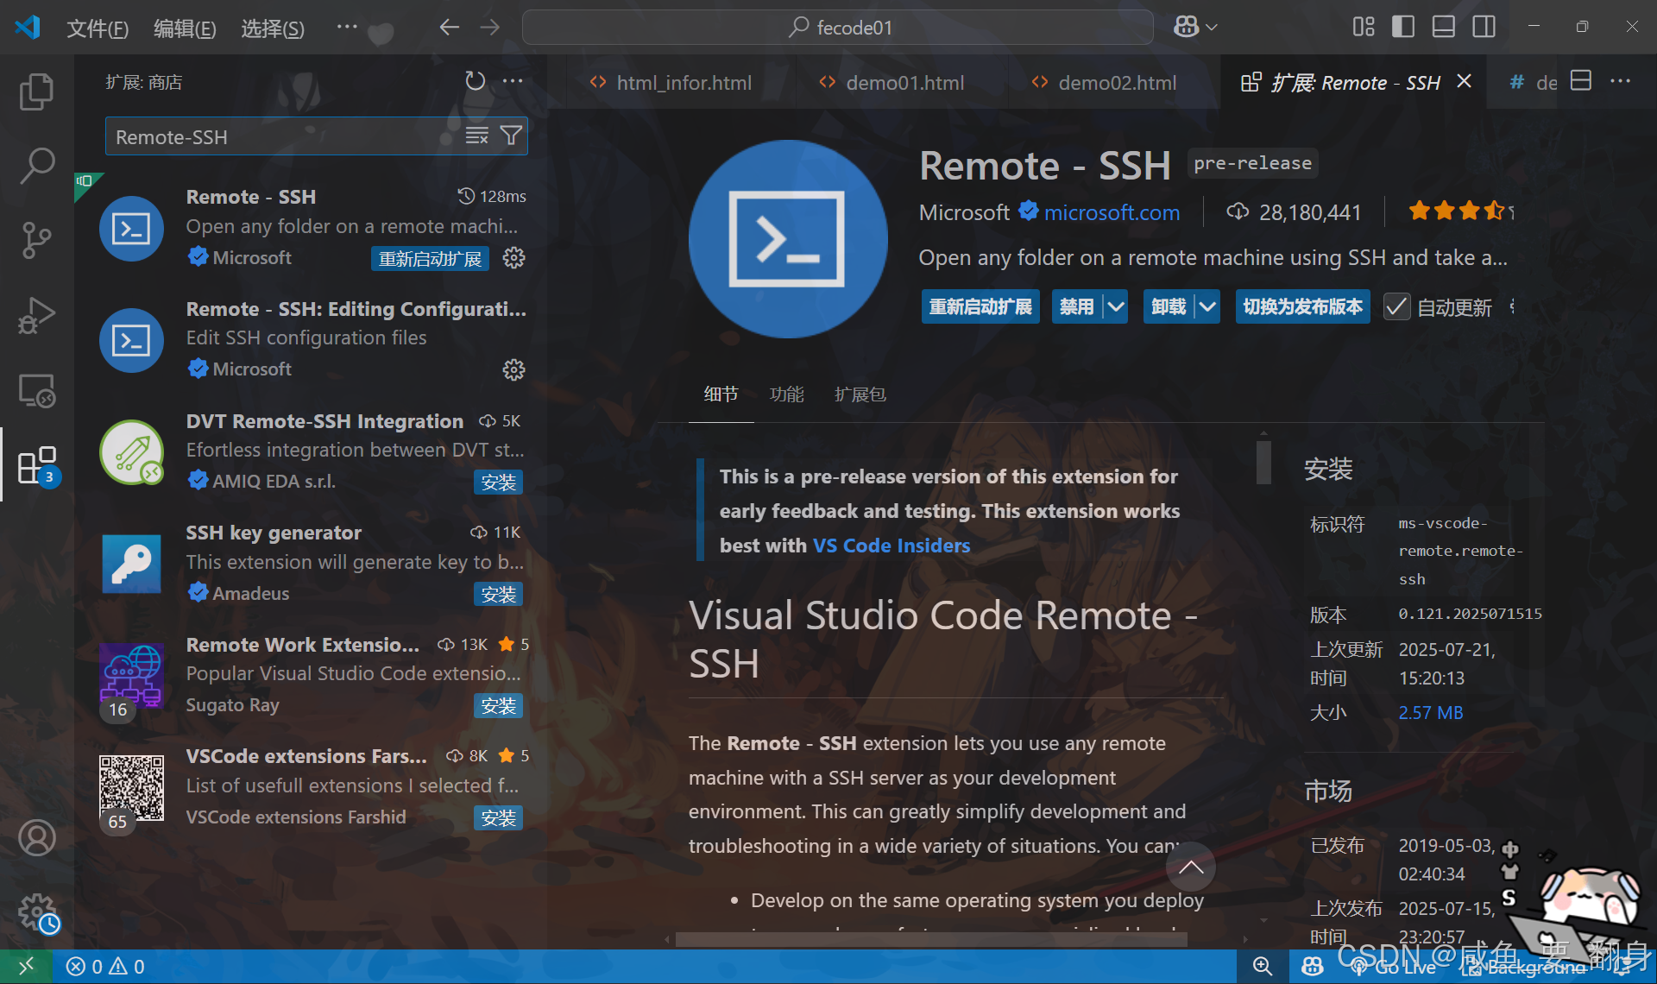Install Remote Work Extension pack
This screenshot has width=1657, height=984.
point(498,706)
